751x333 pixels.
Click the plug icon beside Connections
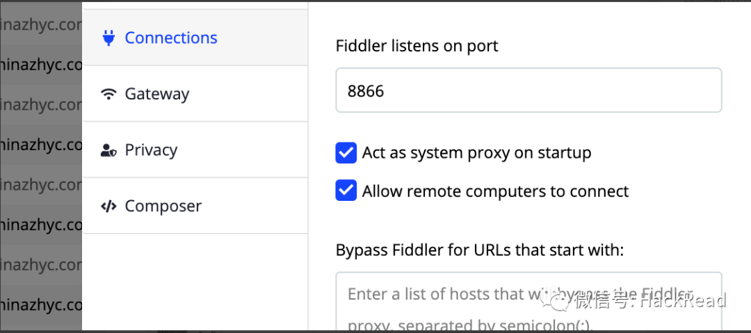click(x=108, y=38)
